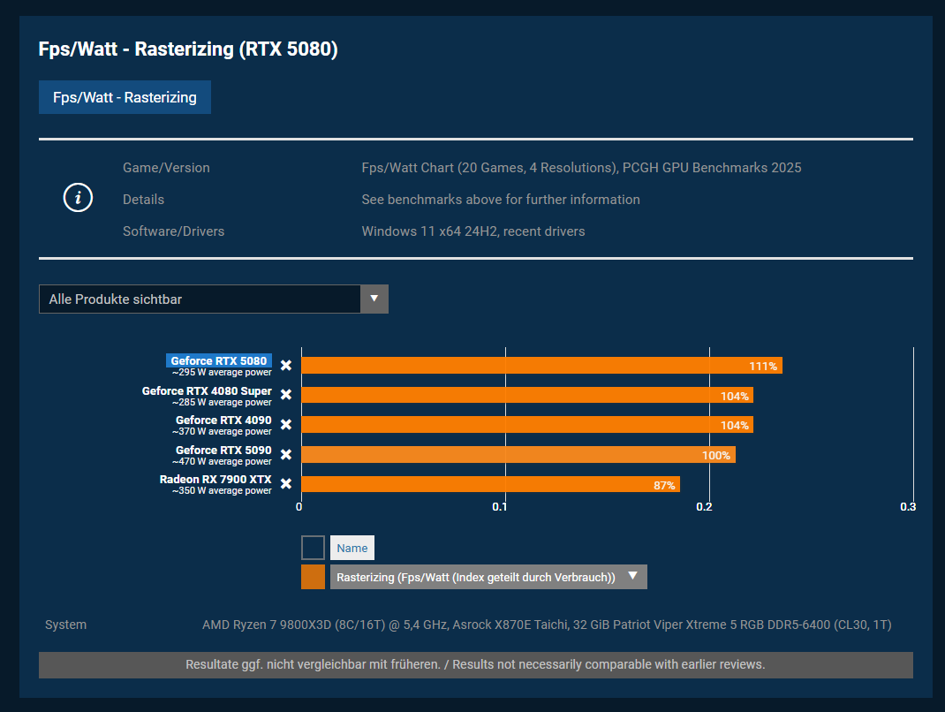Remove Geforce RTX 4080 Super with X icon

click(x=286, y=394)
